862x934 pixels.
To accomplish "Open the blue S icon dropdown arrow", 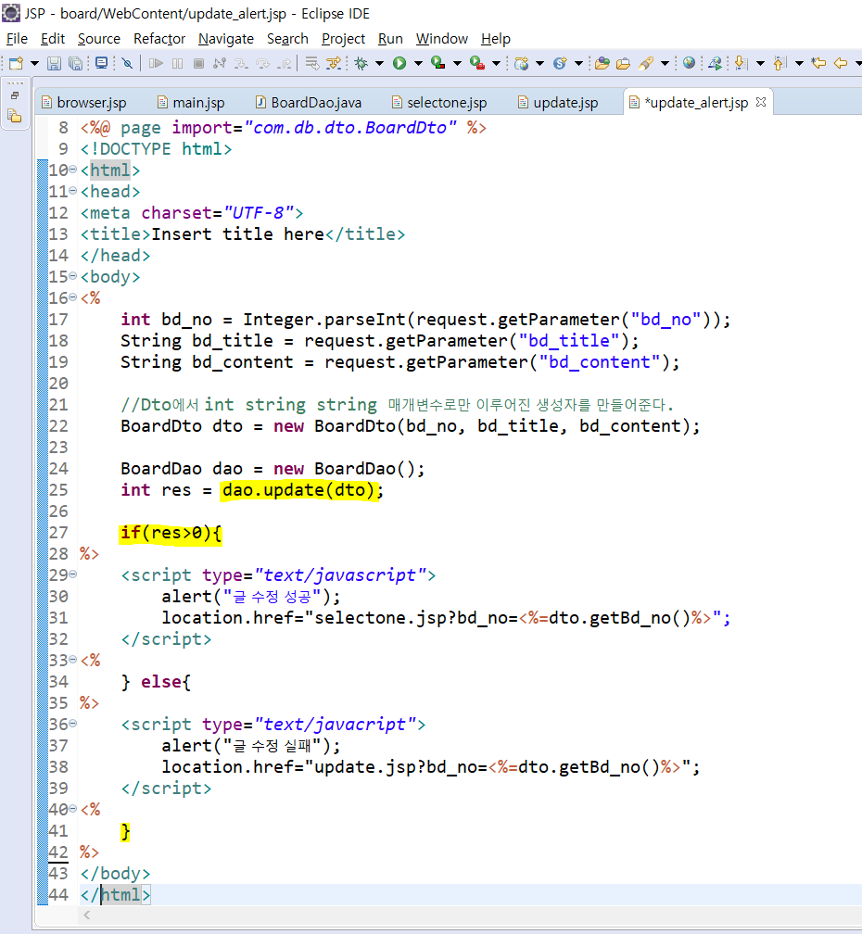I will click(578, 63).
